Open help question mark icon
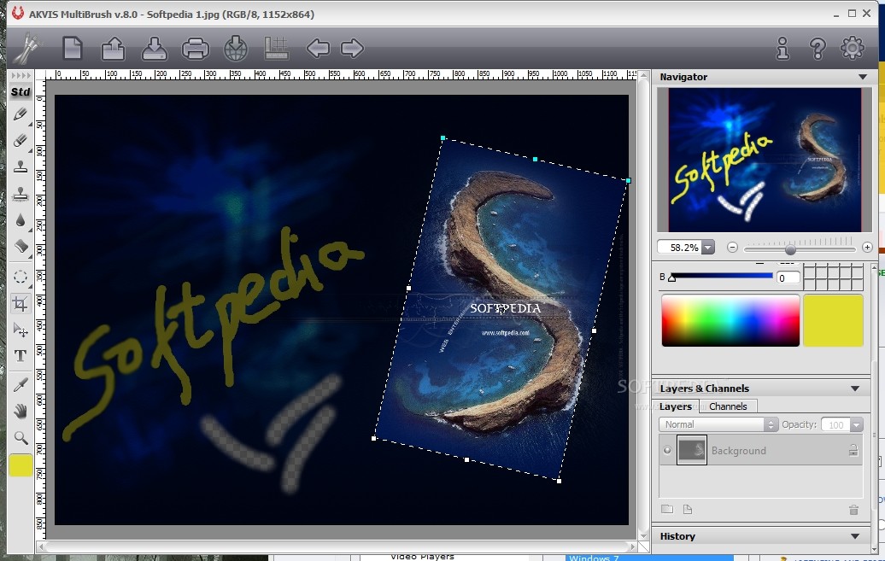The height and width of the screenshot is (561, 885). coord(818,49)
